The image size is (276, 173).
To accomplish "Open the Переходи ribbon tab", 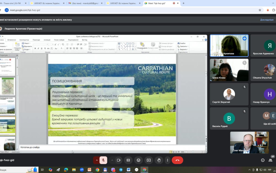I will 36,40.
